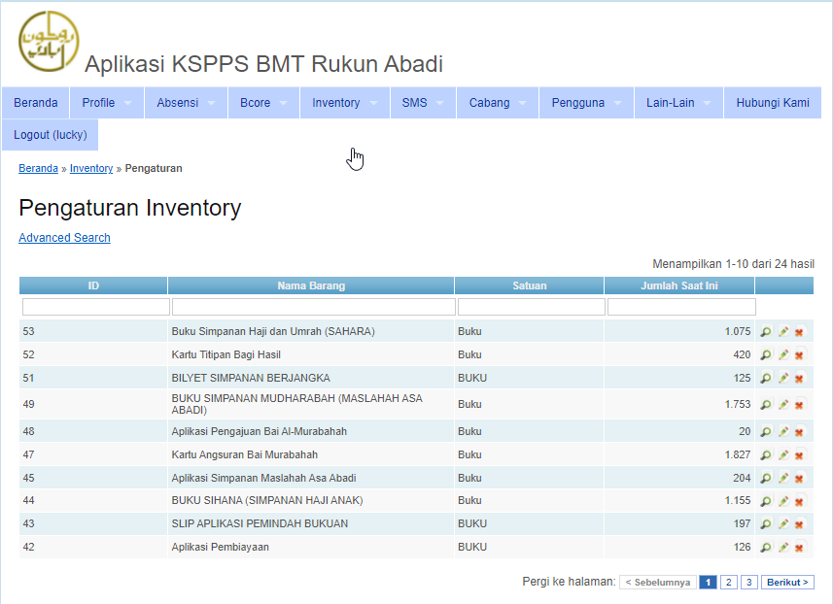View SLIP APLIKASI PEMINDAH BUKUAN row
This screenshot has height=604, width=833.
click(x=766, y=523)
